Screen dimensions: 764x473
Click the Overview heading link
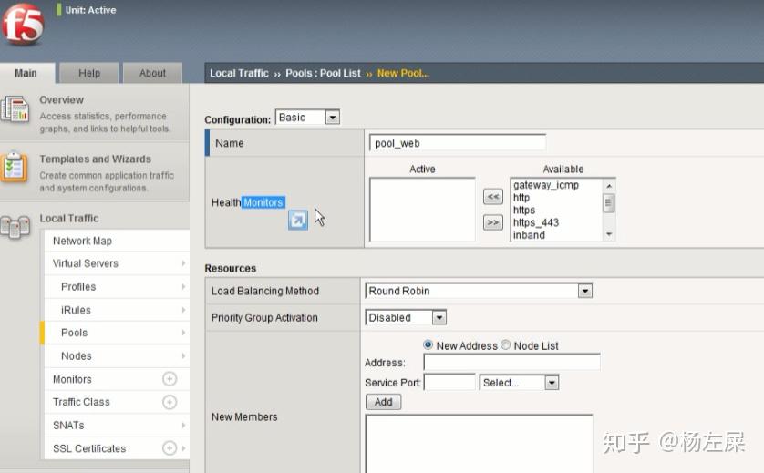point(61,100)
